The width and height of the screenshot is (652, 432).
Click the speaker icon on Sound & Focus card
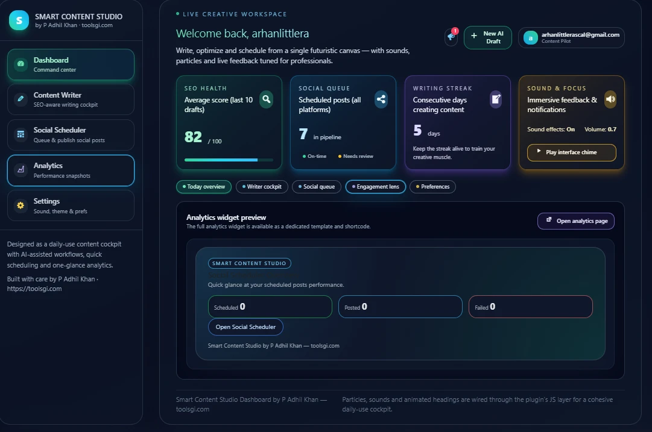(x=609, y=99)
